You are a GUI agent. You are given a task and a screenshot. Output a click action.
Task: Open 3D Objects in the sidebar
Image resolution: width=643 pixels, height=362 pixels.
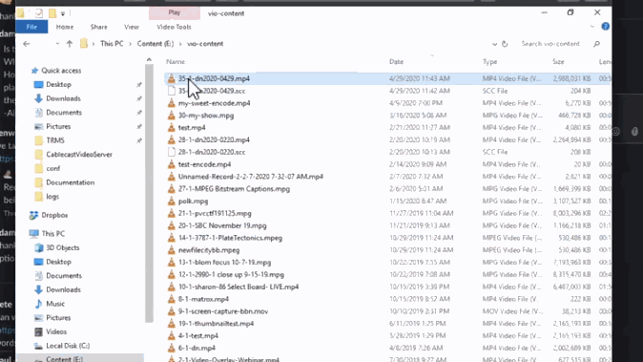click(62, 247)
